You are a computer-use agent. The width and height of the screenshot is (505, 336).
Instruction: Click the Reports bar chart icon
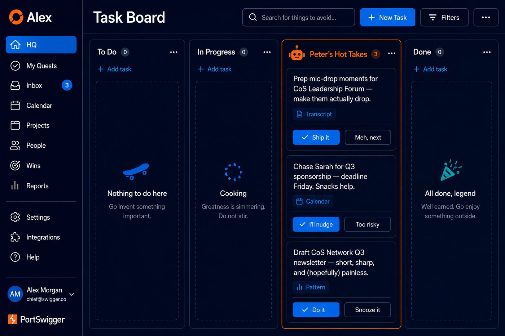[x=15, y=186]
